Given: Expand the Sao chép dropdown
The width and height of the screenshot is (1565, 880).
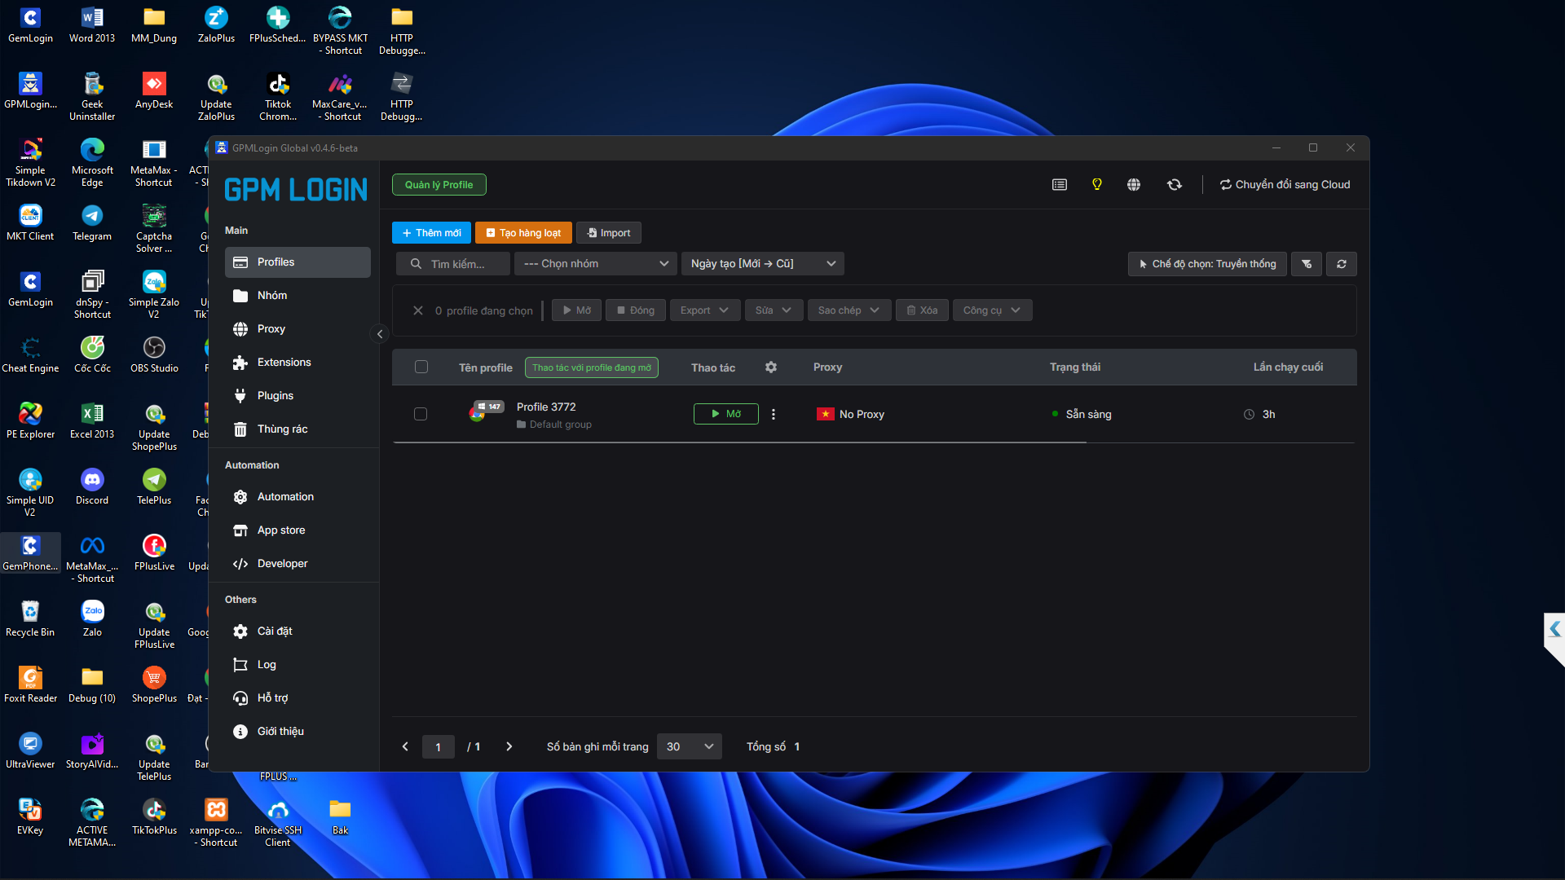Looking at the screenshot, I should click(849, 310).
